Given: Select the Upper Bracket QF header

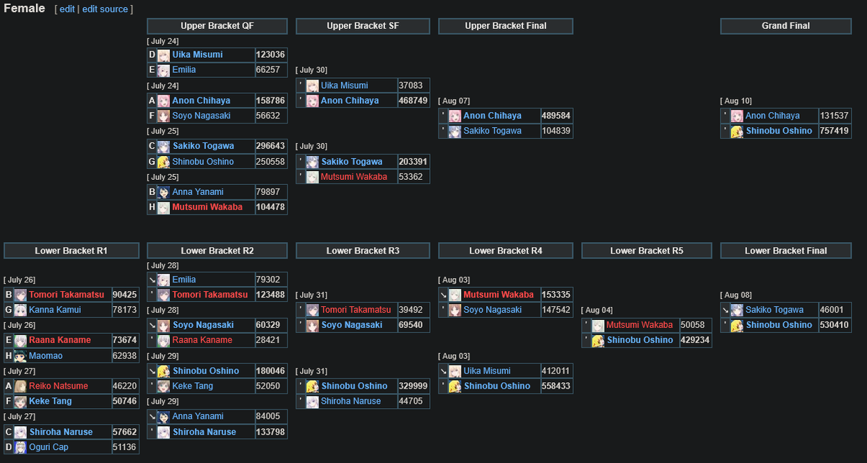Looking at the screenshot, I should pyautogui.click(x=217, y=26).
